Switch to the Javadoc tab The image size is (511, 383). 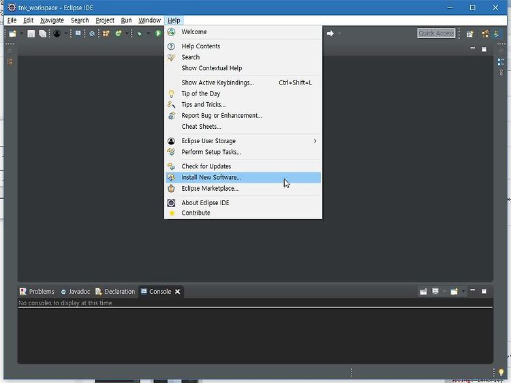point(76,292)
